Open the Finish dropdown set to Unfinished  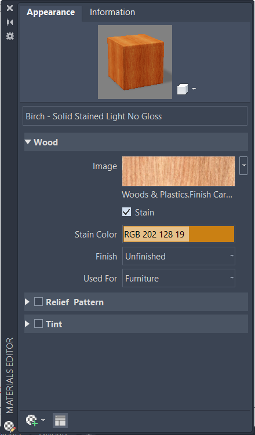[x=178, y=257]
